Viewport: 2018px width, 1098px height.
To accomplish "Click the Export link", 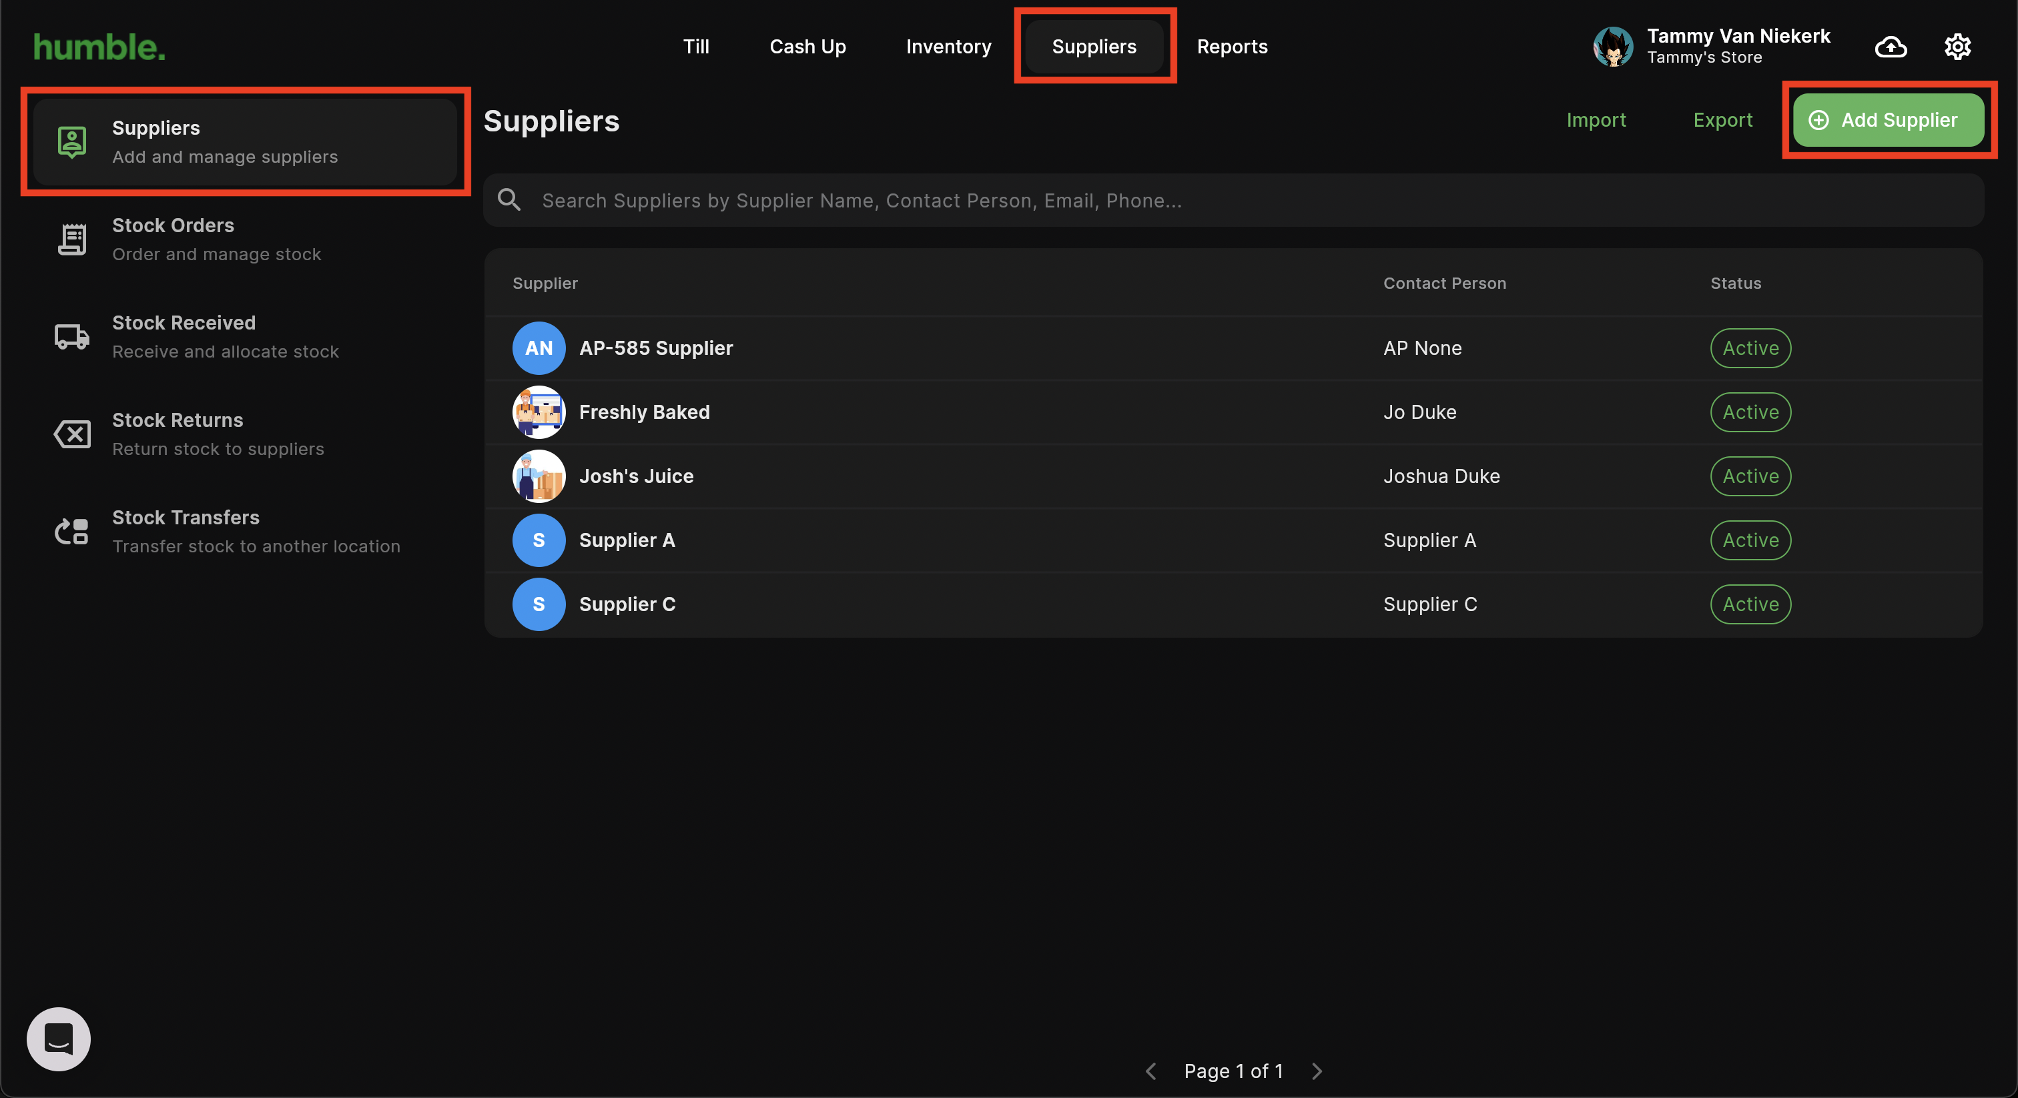I will pos(1722,120).
